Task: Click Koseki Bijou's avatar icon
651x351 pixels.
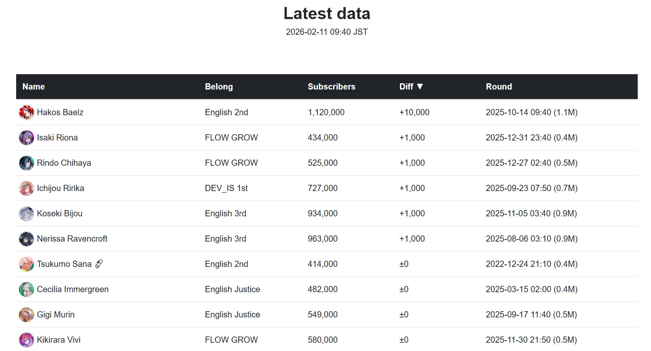Action: pyautogui.click(x=27, y=213)
